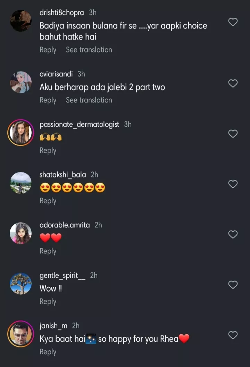Image resolution: width=250 pixels, height=367 pixels.
Task: Tap shatakshi_bala's avatar photo
Action: [x=21, y=183]
